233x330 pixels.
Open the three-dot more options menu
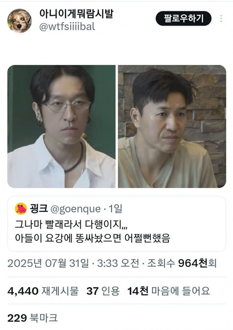pyautogui.click(x=221, y=19)
